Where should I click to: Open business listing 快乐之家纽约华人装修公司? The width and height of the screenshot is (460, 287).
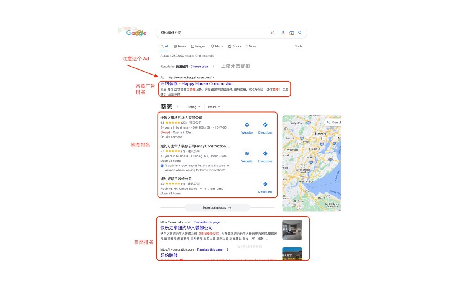pos(181,118)
